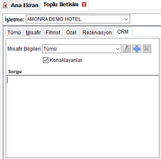161x159 pixels.
Task: Click the Misafir Bilgileri label
Action: pos(24,49)
